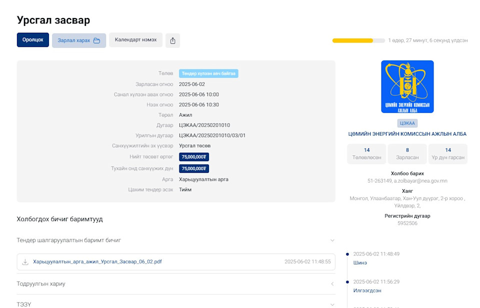Click the Урсгал төсөв funding source value
The image size is (480, 308).
point(194,146)
